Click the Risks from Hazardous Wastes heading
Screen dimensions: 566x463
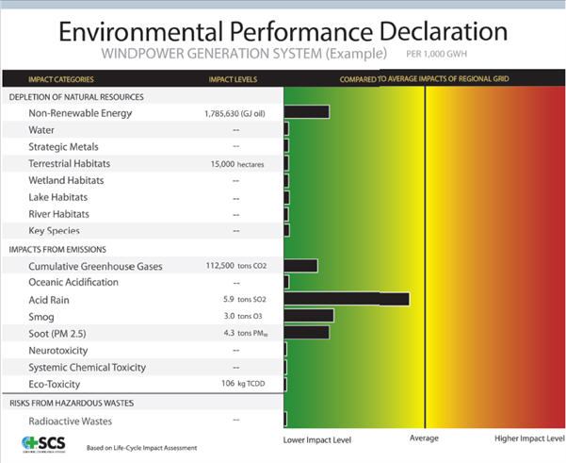point(72,403)
